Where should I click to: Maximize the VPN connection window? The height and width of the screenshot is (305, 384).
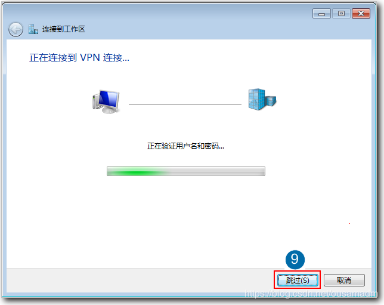click(x=341, y=14)
